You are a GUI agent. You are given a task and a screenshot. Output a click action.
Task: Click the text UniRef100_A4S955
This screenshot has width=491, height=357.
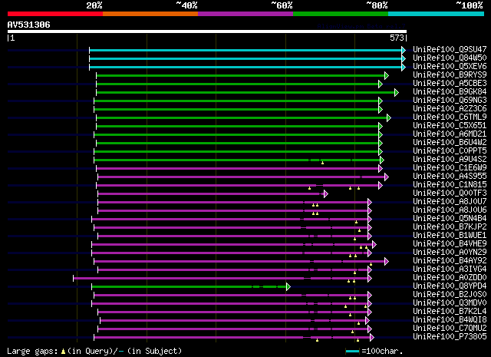click(450, 176)
